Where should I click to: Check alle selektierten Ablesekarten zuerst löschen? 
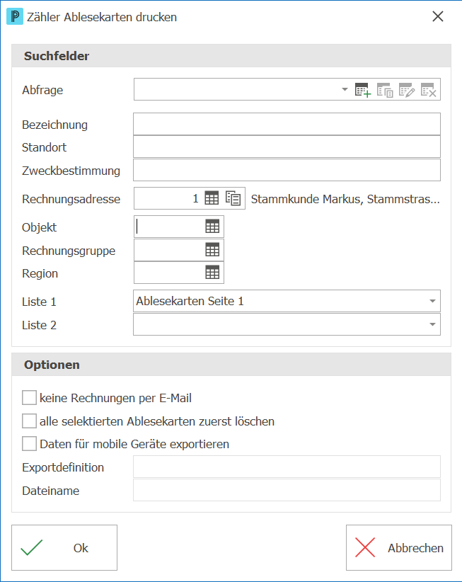point(29,421)
